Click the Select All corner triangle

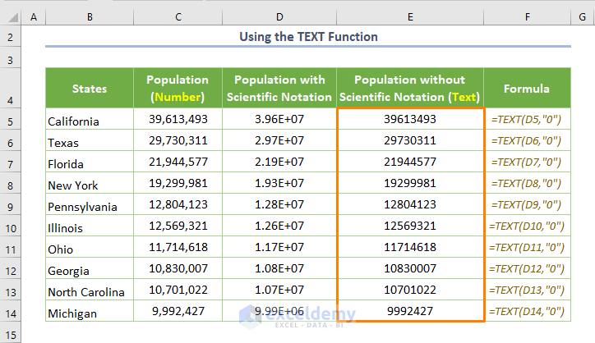pyautogui.click(x=10, y=16)
